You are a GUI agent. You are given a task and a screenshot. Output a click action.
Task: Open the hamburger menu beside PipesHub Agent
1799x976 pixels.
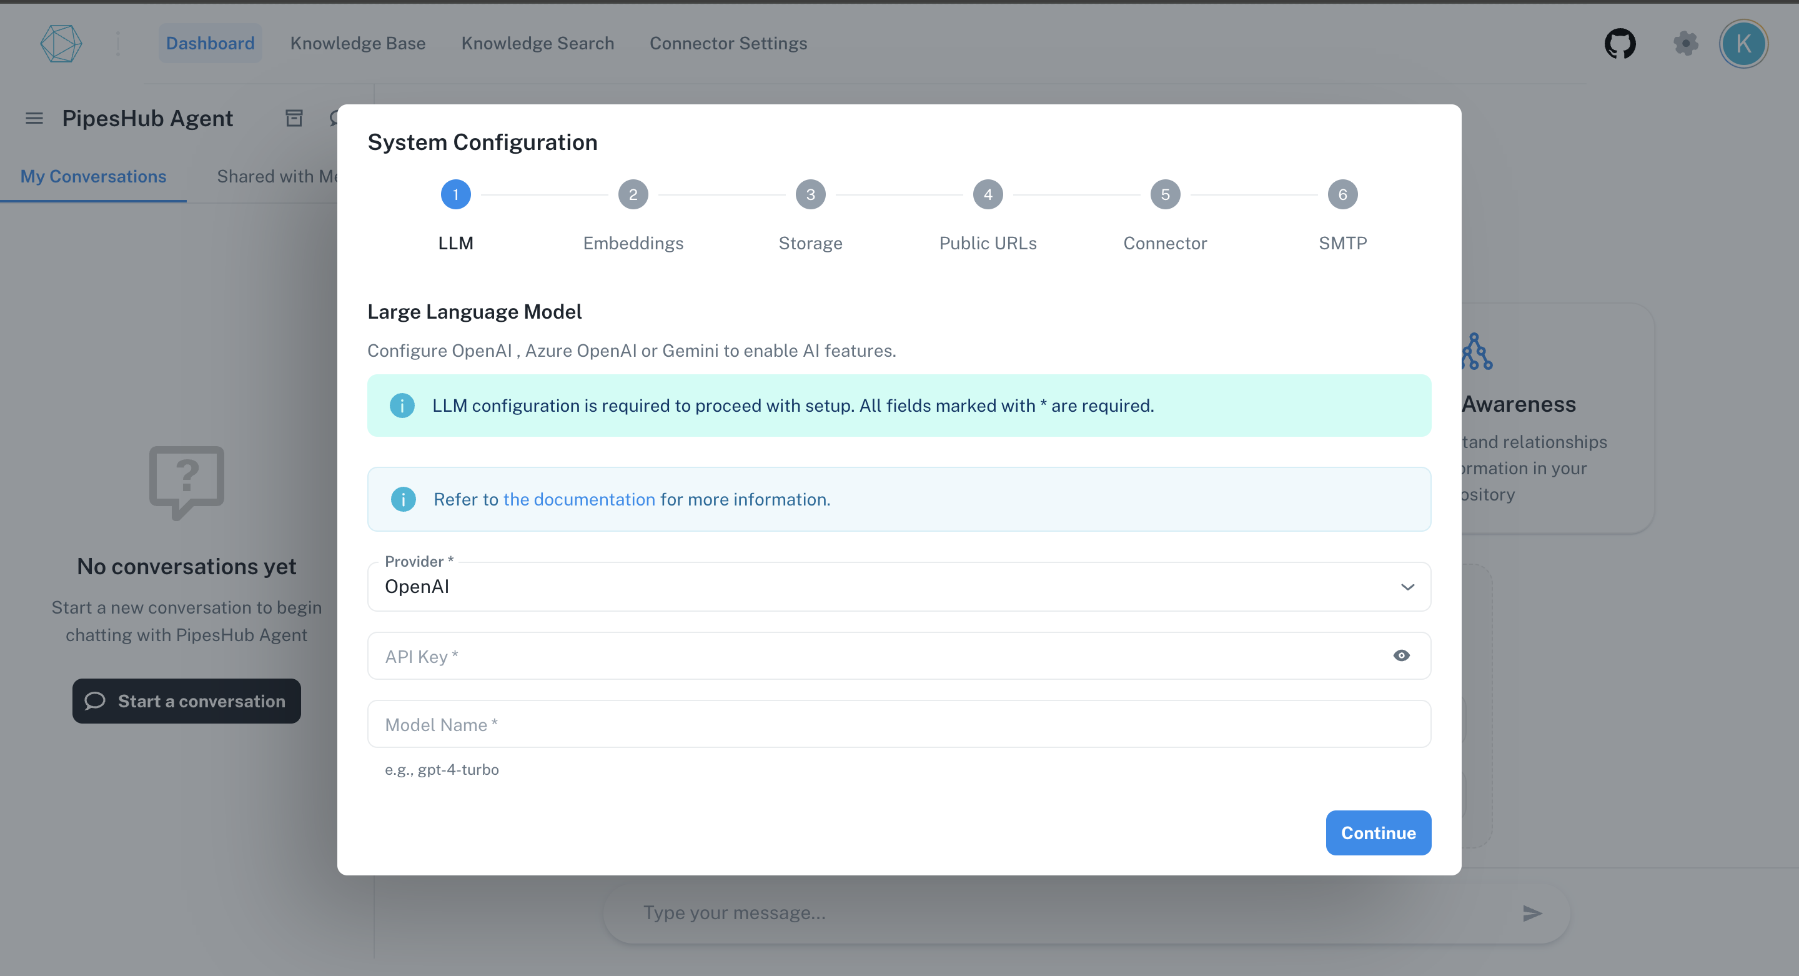(x=33, y=118)
